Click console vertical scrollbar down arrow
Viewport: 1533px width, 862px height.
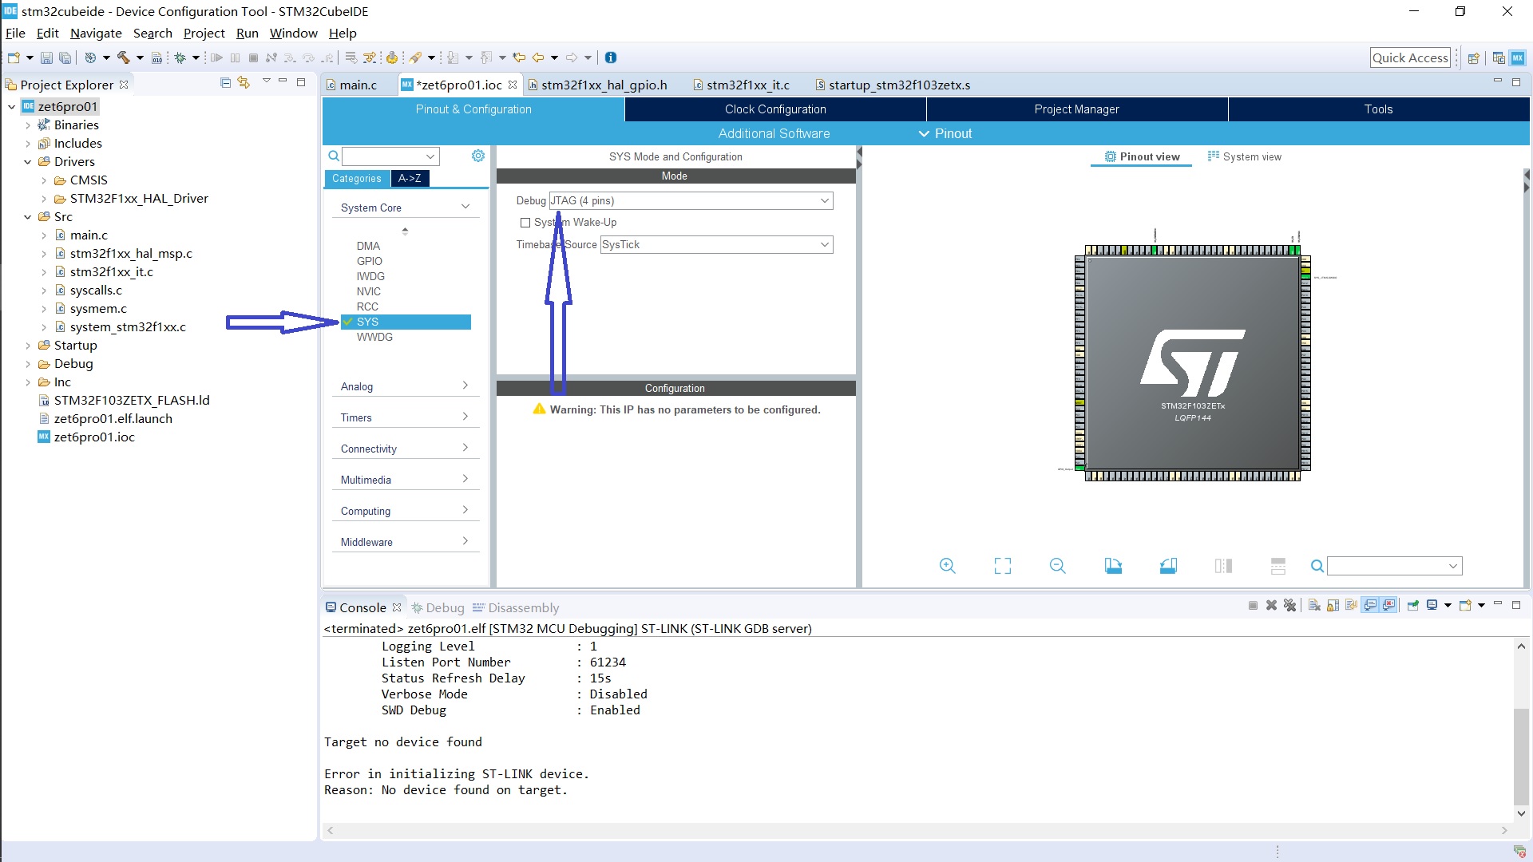tap(1521, 813)
